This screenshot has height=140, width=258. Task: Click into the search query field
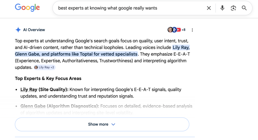(x=126, y=8)
